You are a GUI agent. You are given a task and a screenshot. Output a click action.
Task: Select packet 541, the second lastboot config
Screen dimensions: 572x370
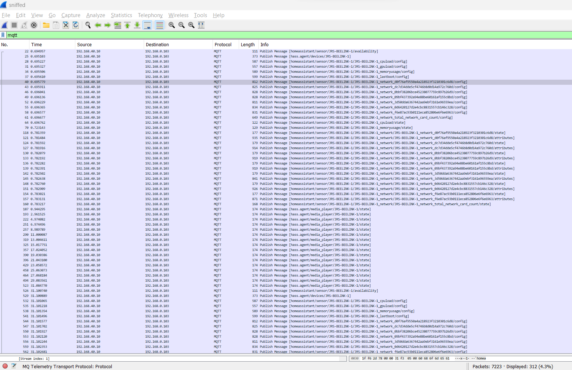[286, 316]
